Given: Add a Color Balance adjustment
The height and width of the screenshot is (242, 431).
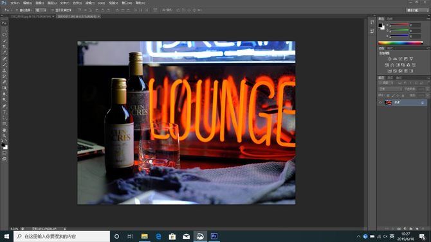Looking at the screenshot, I should (x=392, y=65).
